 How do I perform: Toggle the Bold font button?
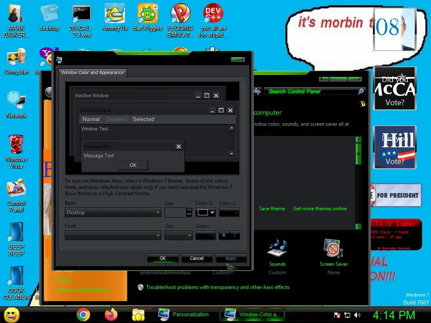coord(224,235)
